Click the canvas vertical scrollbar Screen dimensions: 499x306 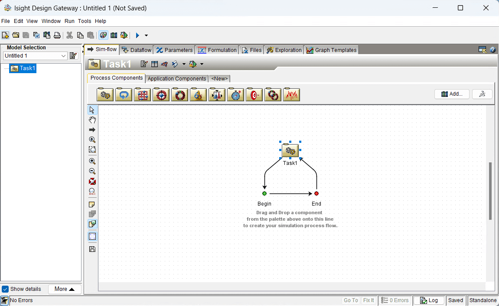(490, 191)
